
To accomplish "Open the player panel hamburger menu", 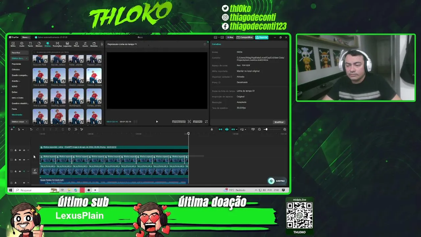I will coord(205,44).
